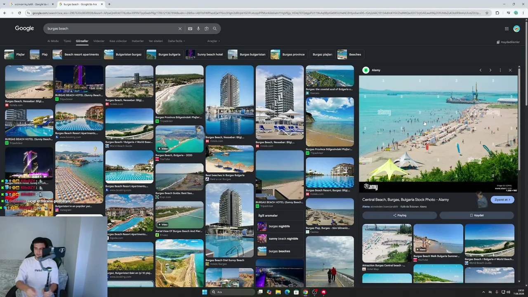Open the Windows Start menu

205,292
